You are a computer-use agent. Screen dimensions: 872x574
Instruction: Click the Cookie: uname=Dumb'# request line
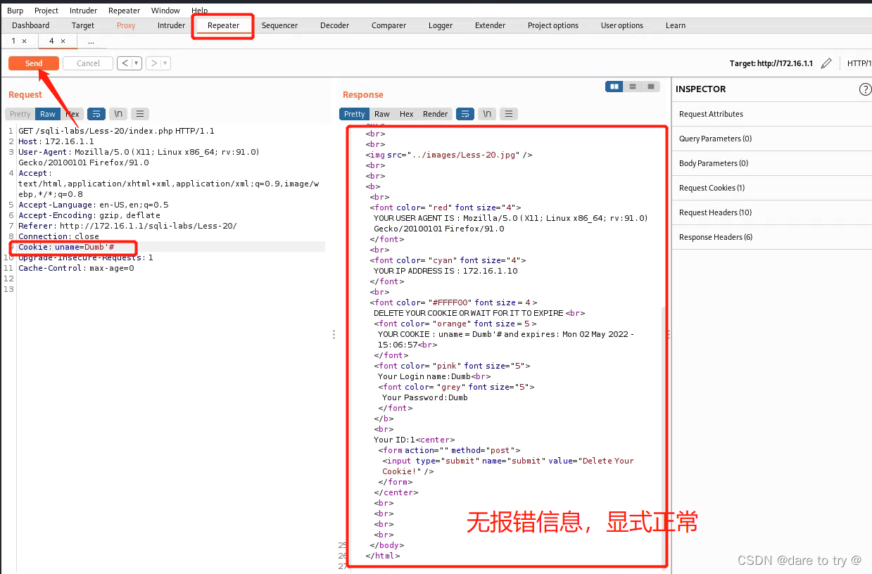[x=66, y=247]
